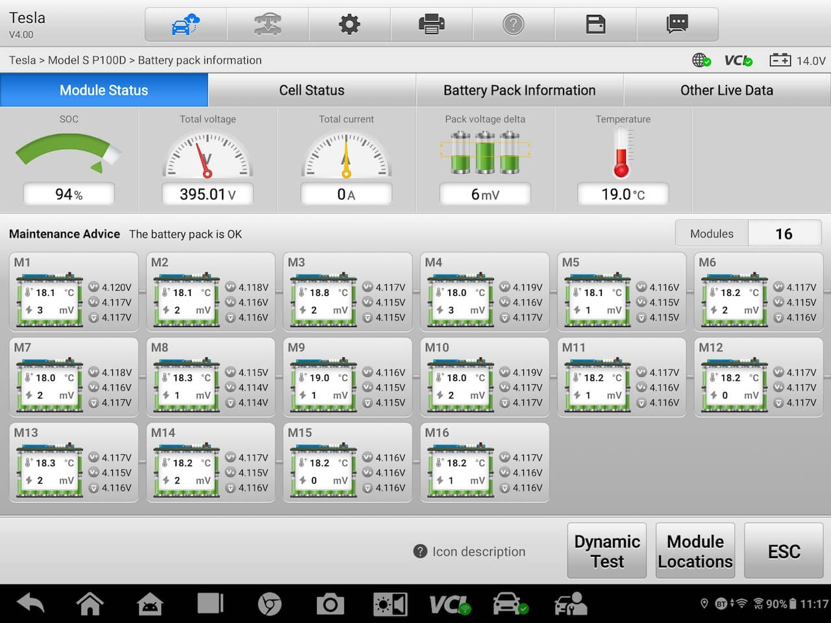This screenshot has height=623, width=831.
Task: Tap the Total current gauge dial
Action: [x=346, y=154]
